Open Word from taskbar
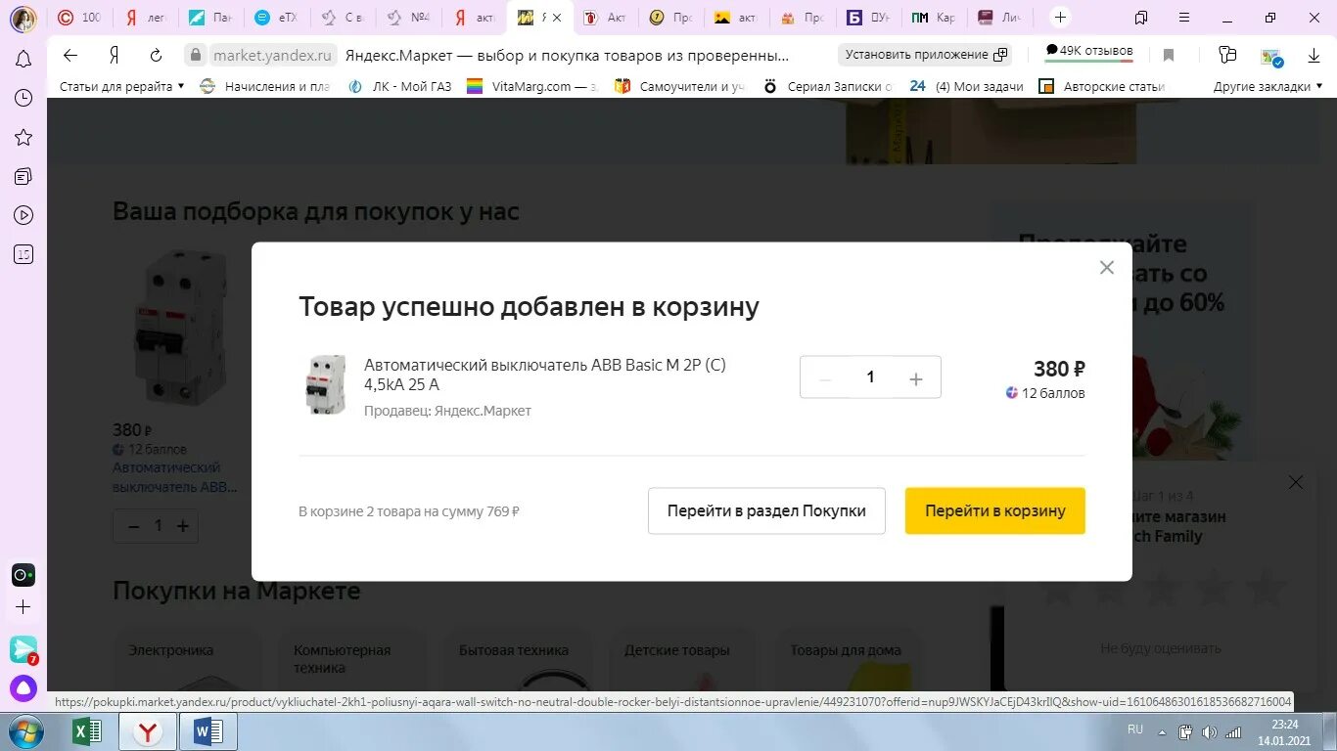Image resolution: width=1337 pixels, height=751 pixels. pos(208,731)
